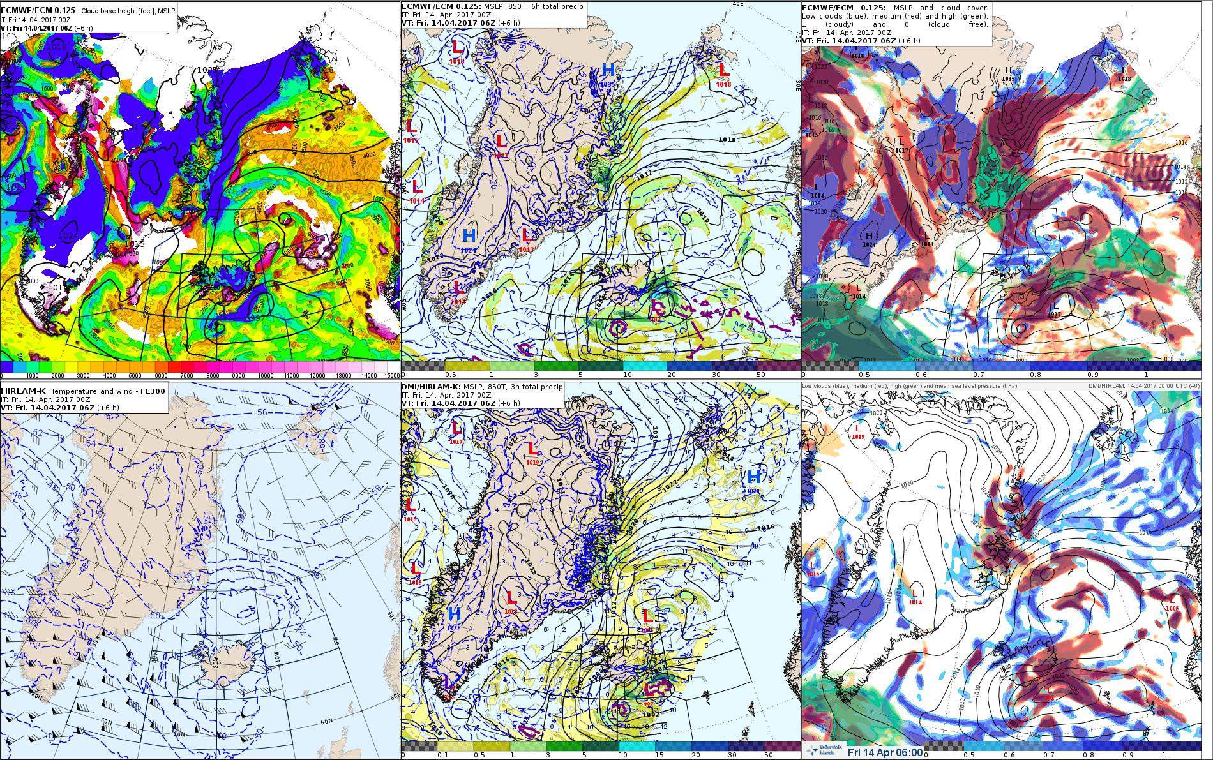Click the L 997 low on ECMWF precip map
This screenshot has width=1213, height=760.
[657, 309]
